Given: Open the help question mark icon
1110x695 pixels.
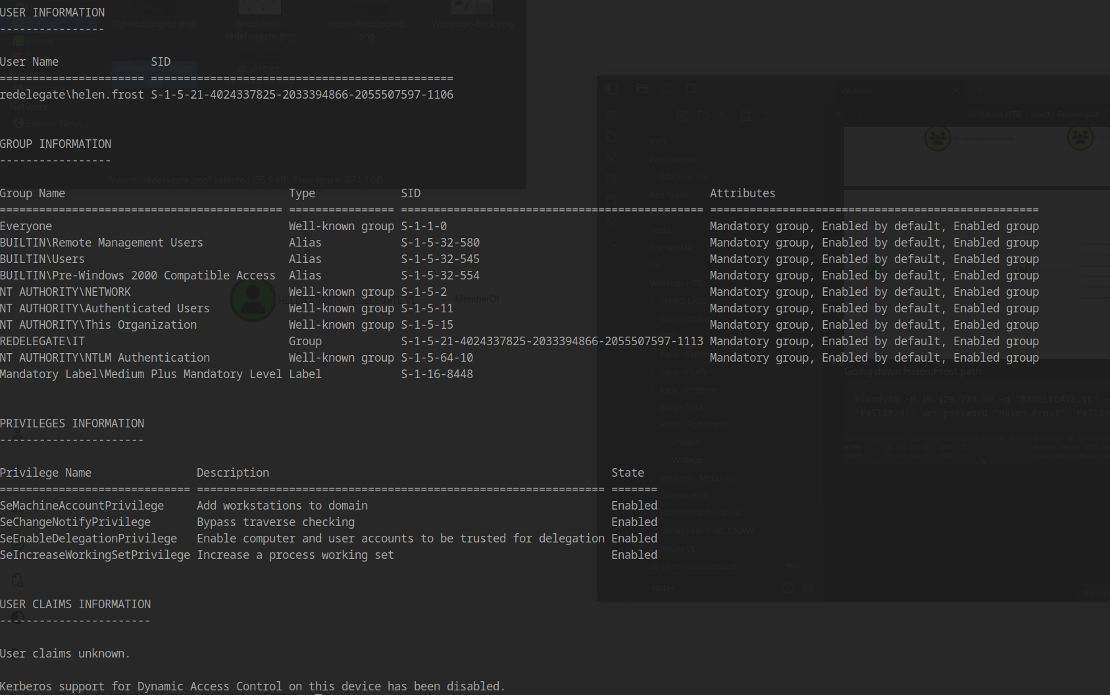Looking at the screenshot, I should point(788,588).
